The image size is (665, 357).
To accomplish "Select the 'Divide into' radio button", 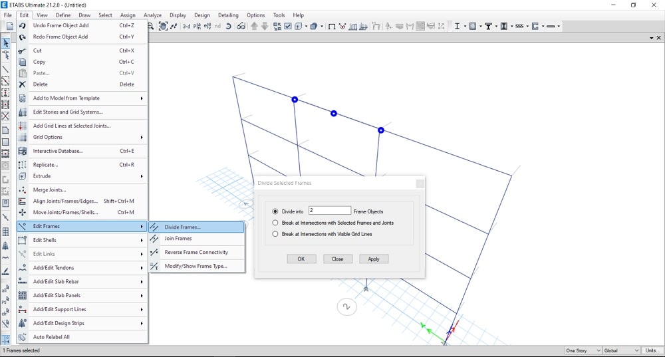I will (275, 211).
